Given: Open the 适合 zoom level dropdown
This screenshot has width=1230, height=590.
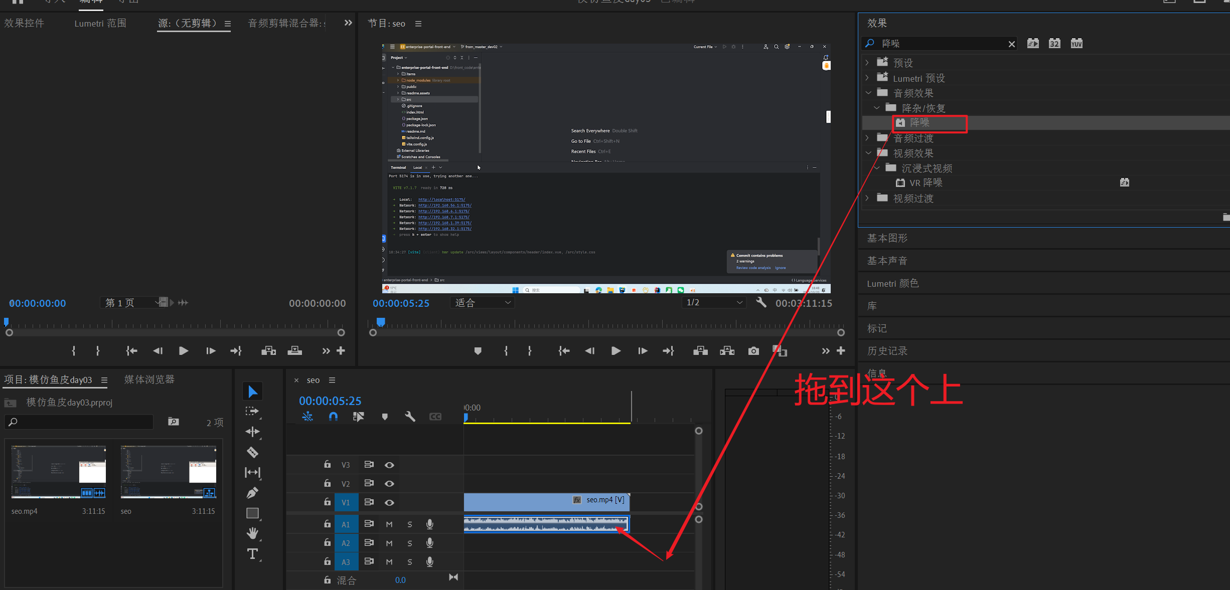Looking at the screenshot, I should coord(483,303).
